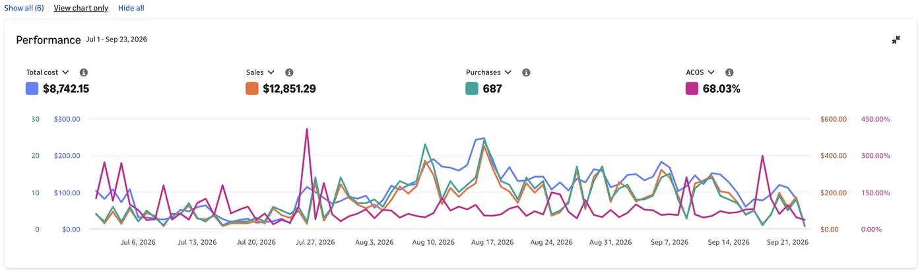
Task: Click the 450.00% ACOS axis label
Action: pos(876,119)
